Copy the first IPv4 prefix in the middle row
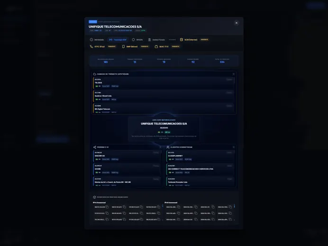 [x=107, y=213]
